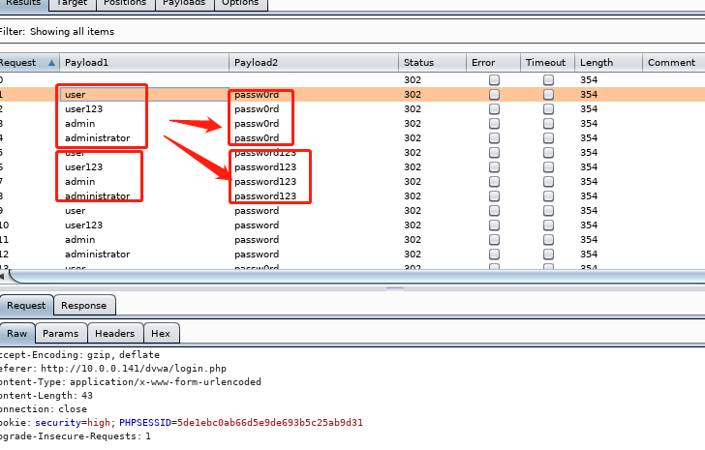Screen dimensions: 705x450
Task: Switch to the Results tab
Action: click(23, 3)
